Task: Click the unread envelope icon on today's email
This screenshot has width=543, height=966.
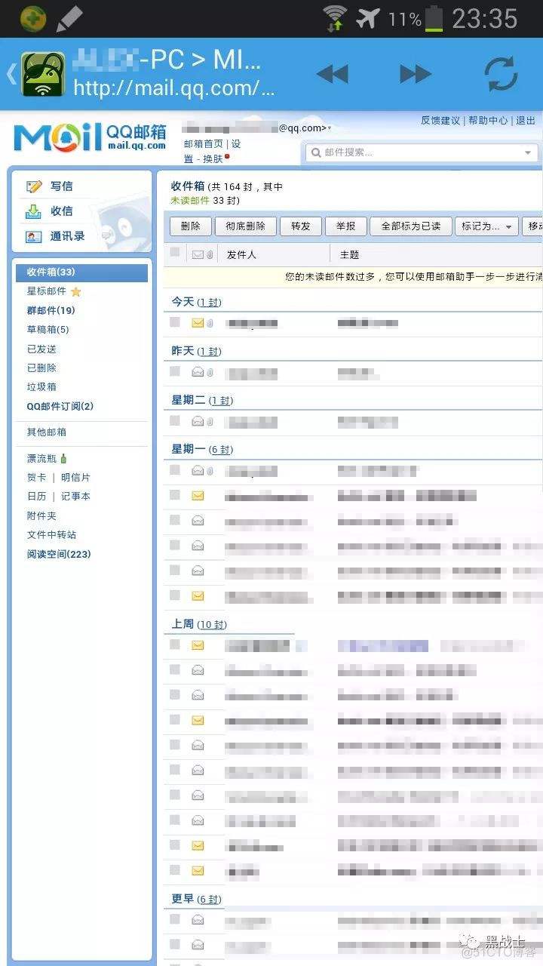Action: [x=198, y=323]
